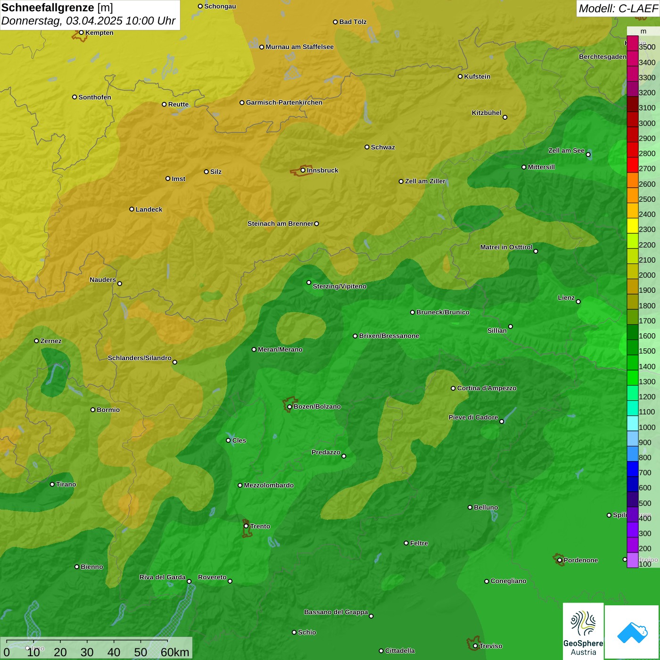Click the Reutte label
The width and height of the screenshot is (660, 660).
click(x=178, y=104)
